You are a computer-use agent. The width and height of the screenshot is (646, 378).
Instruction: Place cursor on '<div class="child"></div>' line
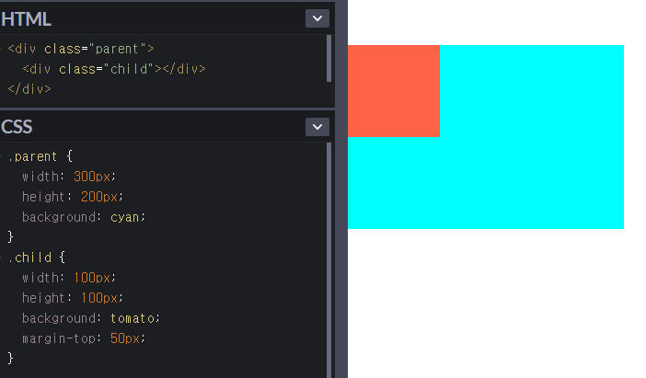114,69
